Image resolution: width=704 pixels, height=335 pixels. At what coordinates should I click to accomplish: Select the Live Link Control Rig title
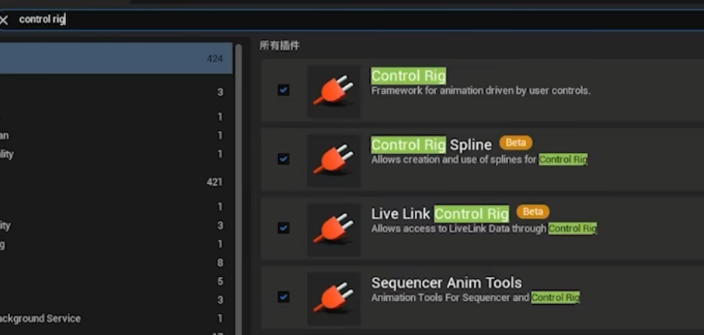tap(441, 213)
